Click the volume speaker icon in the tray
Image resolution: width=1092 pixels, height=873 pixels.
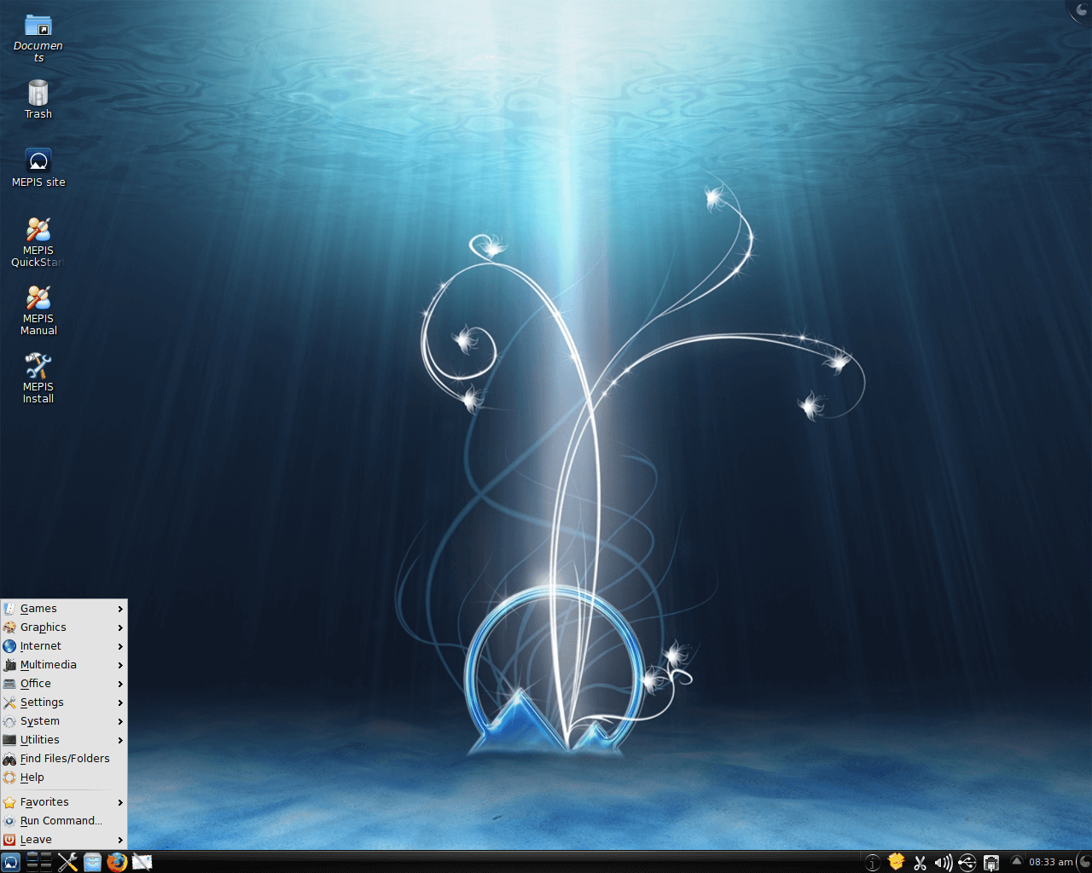tap(944, 863)
